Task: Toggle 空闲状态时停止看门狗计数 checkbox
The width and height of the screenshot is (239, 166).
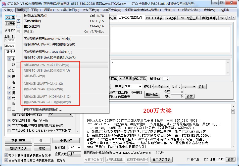Action: pyautogui.click(x=9, y=121)
